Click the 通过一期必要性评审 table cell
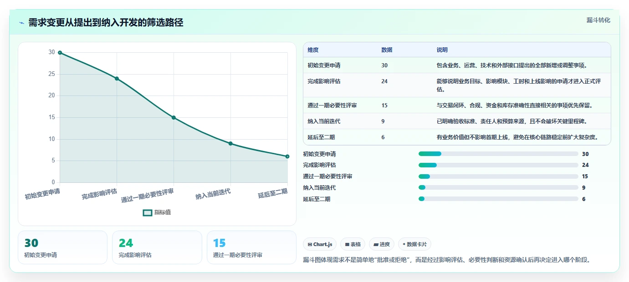This screenshot has width=629, height=282. click(332, 106)
